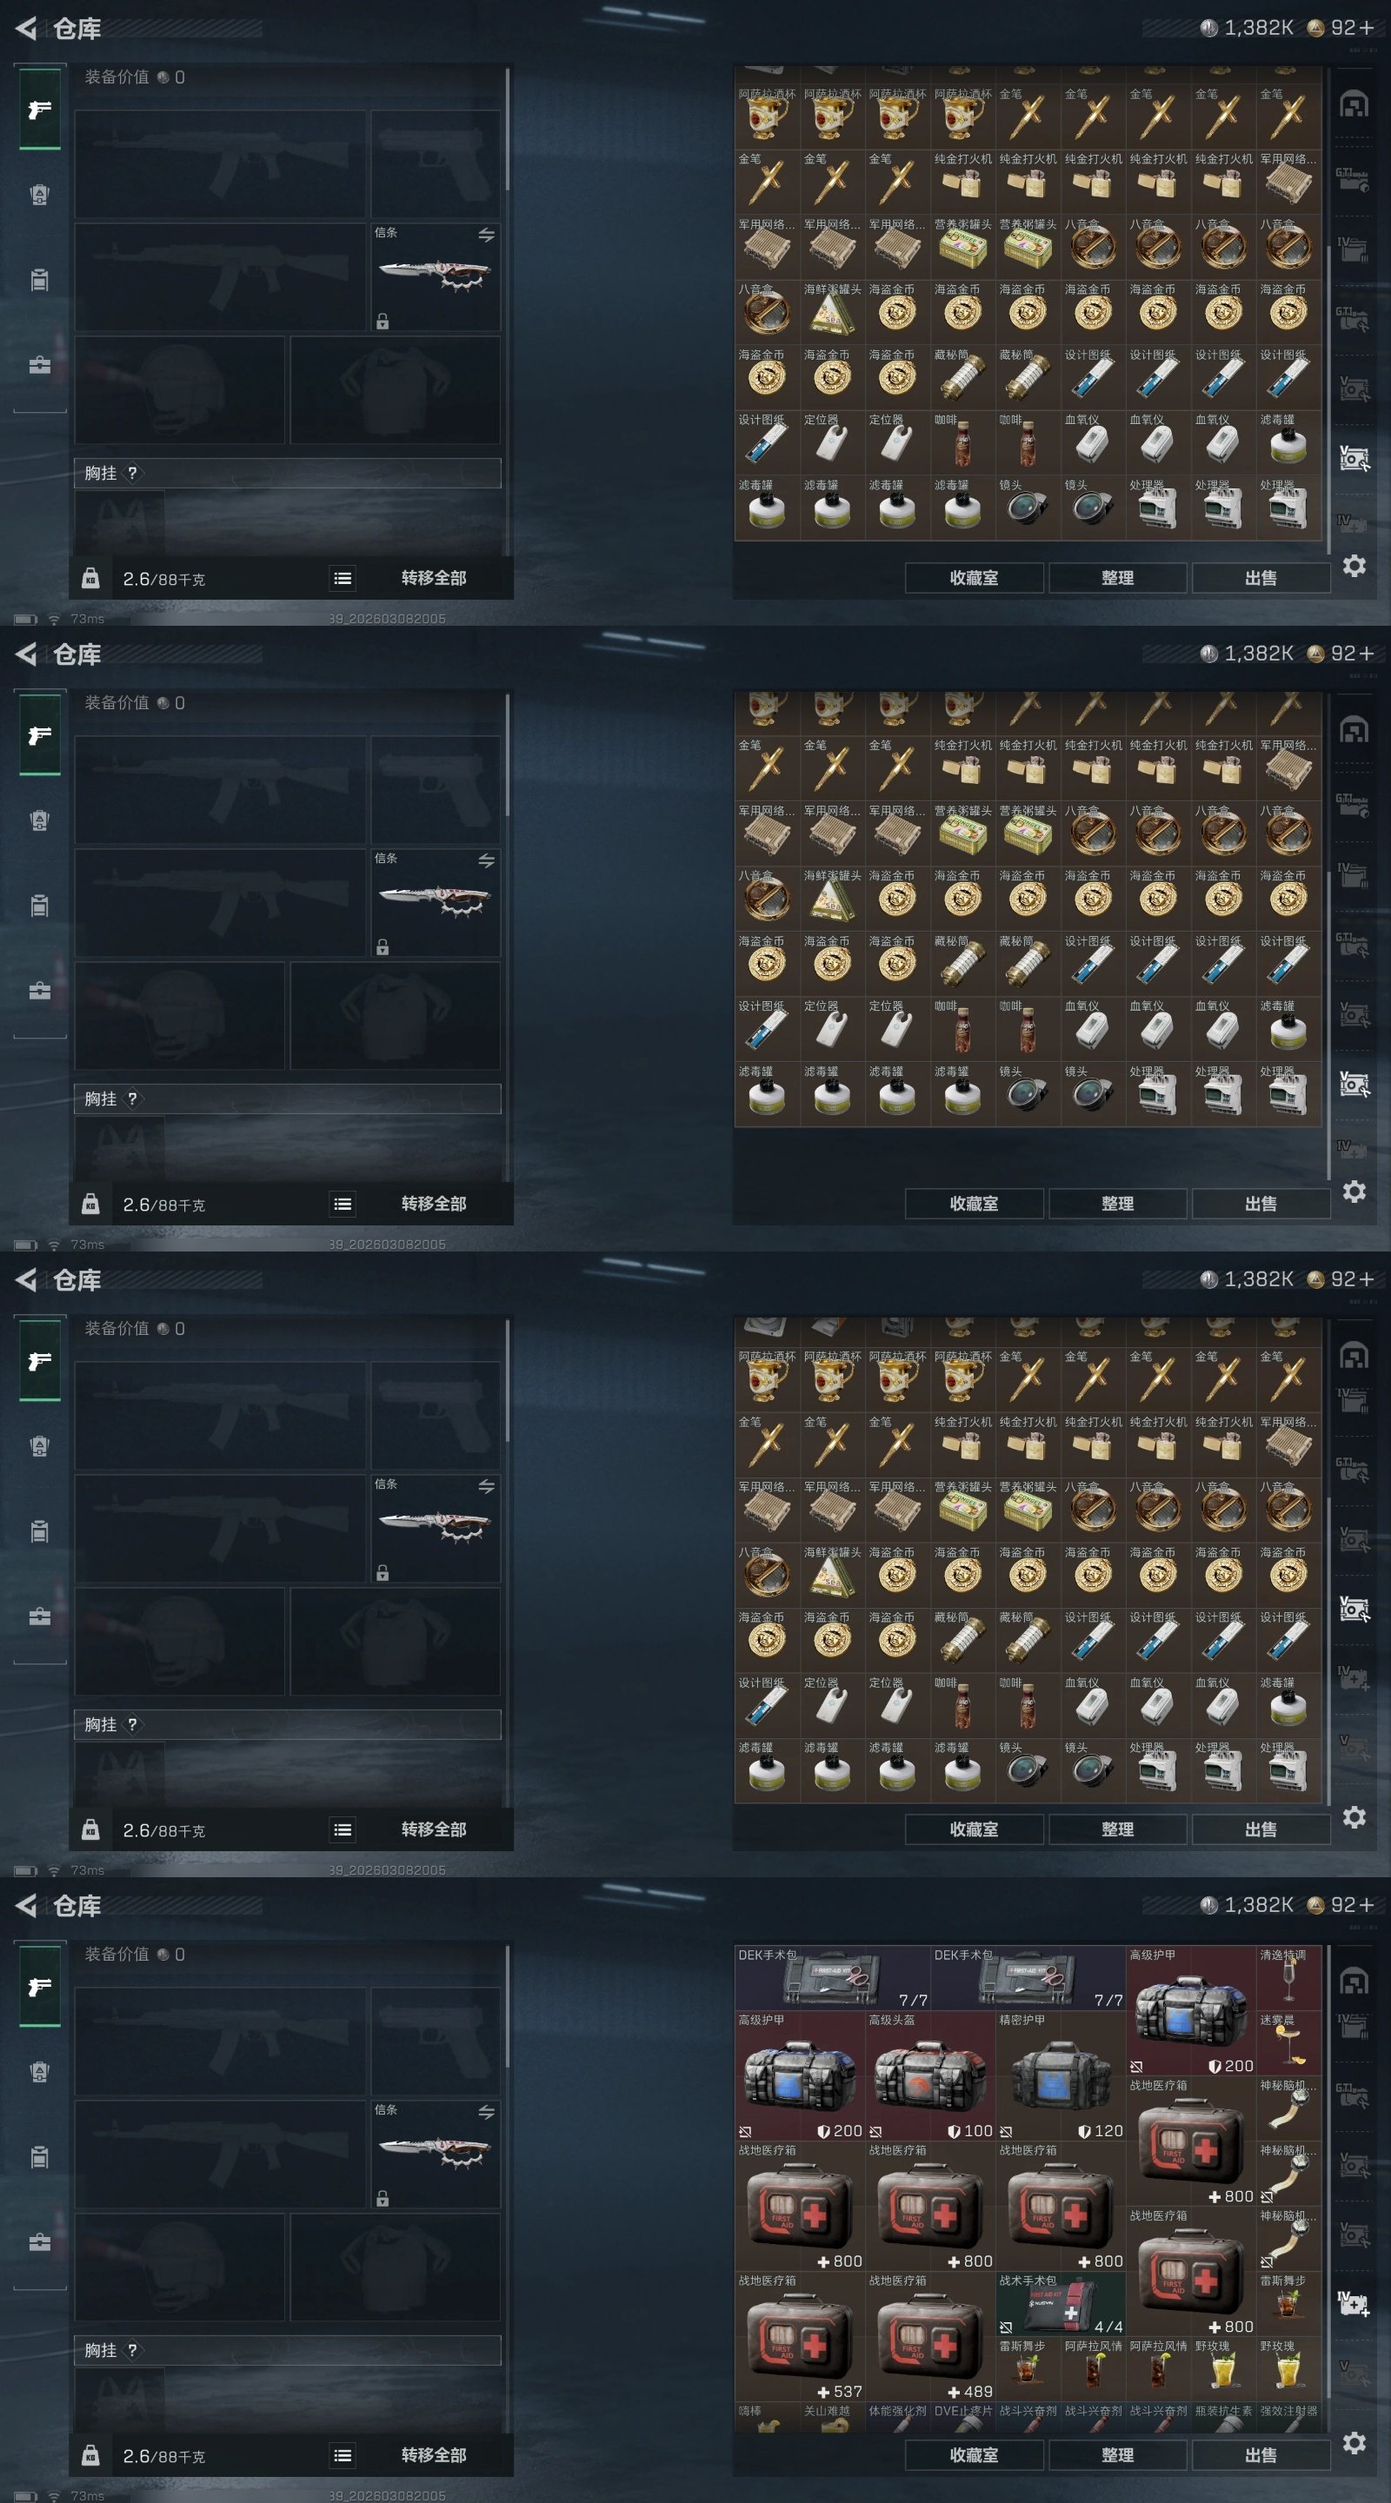Toggle the lock icon on 信条 knife slot
The height and width of the screenshot is (2503, 1391).
[383, 2199]
